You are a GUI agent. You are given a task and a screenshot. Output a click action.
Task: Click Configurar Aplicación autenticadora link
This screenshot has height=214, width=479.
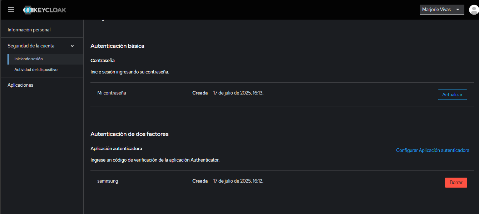coord(433,151)
